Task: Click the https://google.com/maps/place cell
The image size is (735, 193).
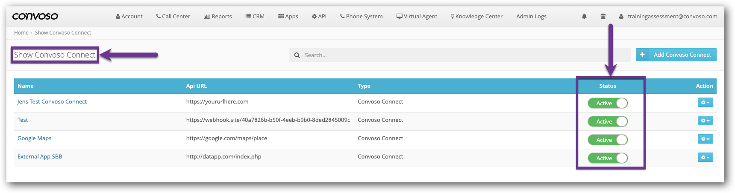Action: (226, 138)
